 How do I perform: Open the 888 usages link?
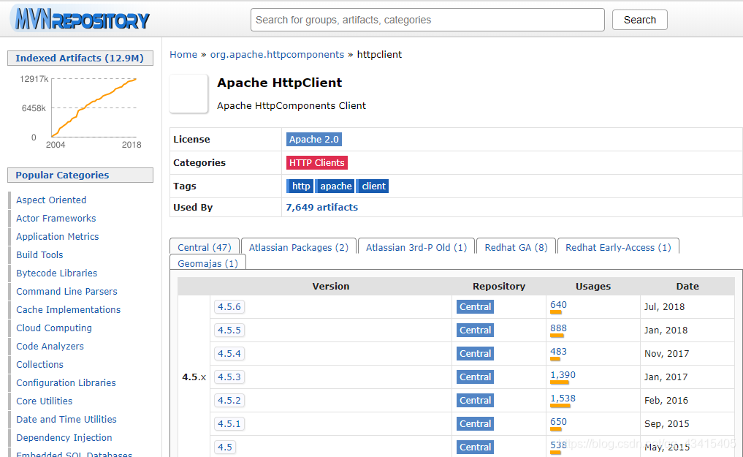tap(559, 328)
